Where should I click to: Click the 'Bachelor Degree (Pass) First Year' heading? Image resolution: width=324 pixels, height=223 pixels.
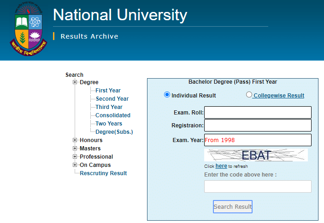tap(233, 82)
